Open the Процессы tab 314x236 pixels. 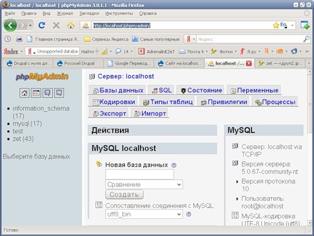click(x=275, y=102)
